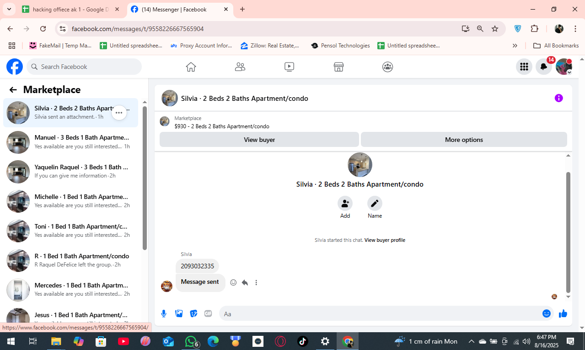Open the View buyer profile link
585x350 pixels.
pyautogui.click(x=385, y=240)
